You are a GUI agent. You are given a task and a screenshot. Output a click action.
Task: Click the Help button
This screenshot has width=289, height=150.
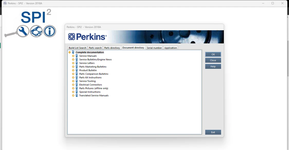pos(213,67)
